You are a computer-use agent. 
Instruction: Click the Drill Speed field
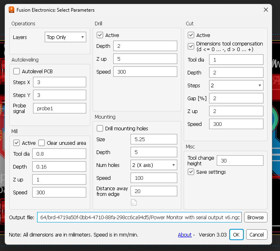click(x=145, y=72)
